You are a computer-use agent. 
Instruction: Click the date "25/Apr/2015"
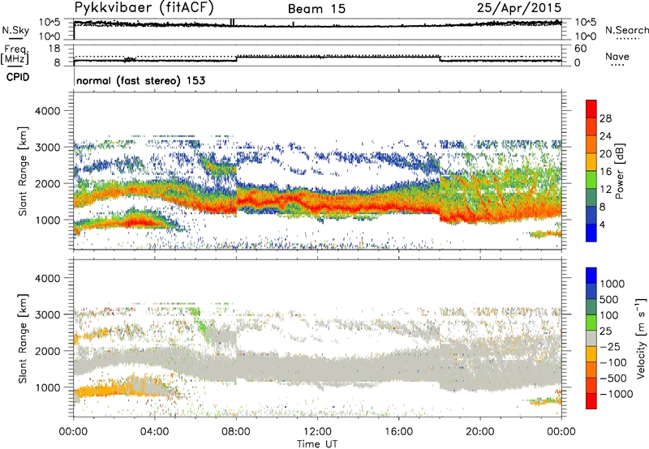[519, 8]
